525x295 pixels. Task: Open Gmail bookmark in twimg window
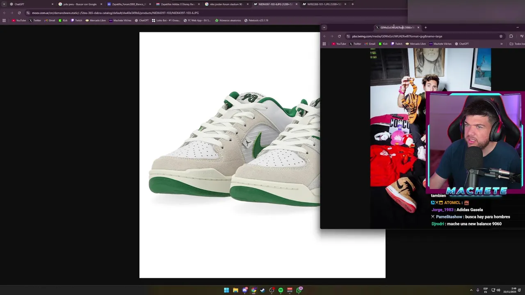click(x=370, y=44)
